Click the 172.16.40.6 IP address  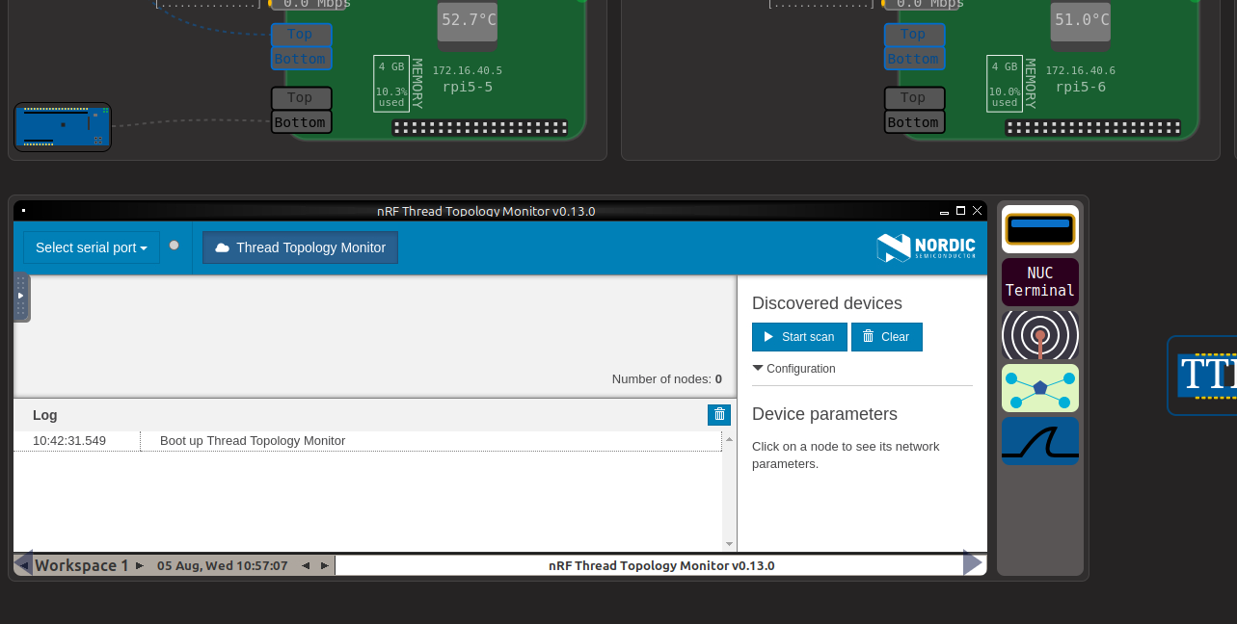1080,70
